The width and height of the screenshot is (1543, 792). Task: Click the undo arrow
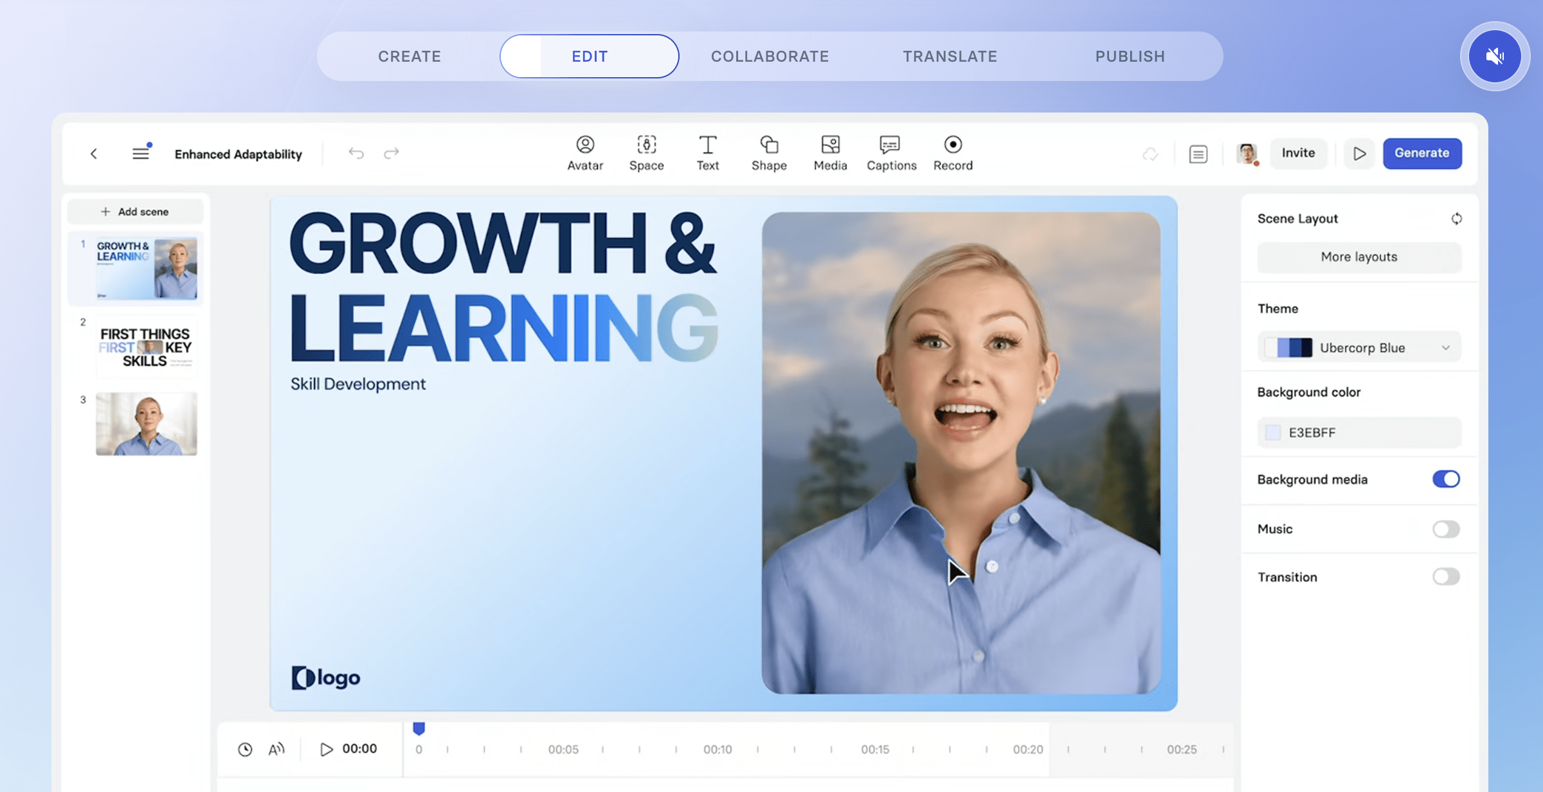[x=356, y=153]
